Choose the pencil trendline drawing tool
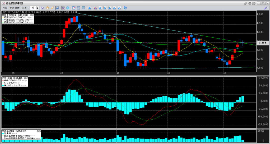Viewport: 270px width, 144px height. click(52, 8)
